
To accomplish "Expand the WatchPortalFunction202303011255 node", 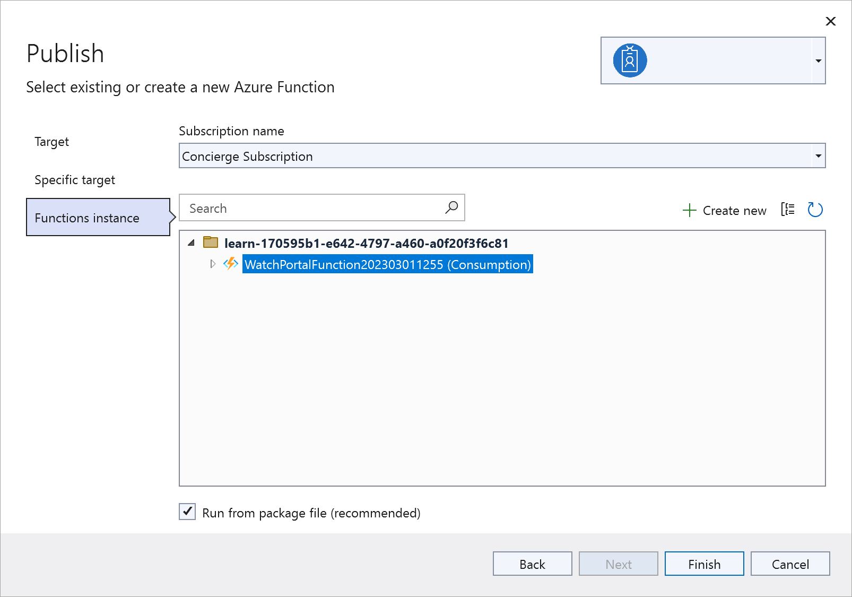I will coord(213,264).
